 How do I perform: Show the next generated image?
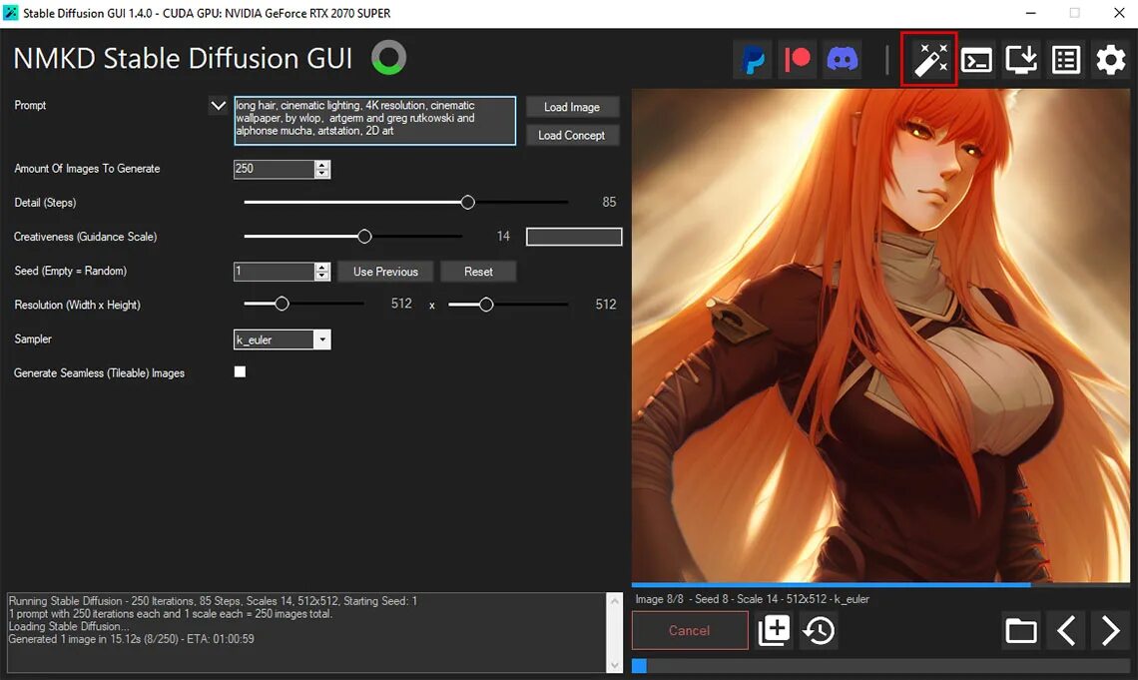click(x=1110, y=630)
